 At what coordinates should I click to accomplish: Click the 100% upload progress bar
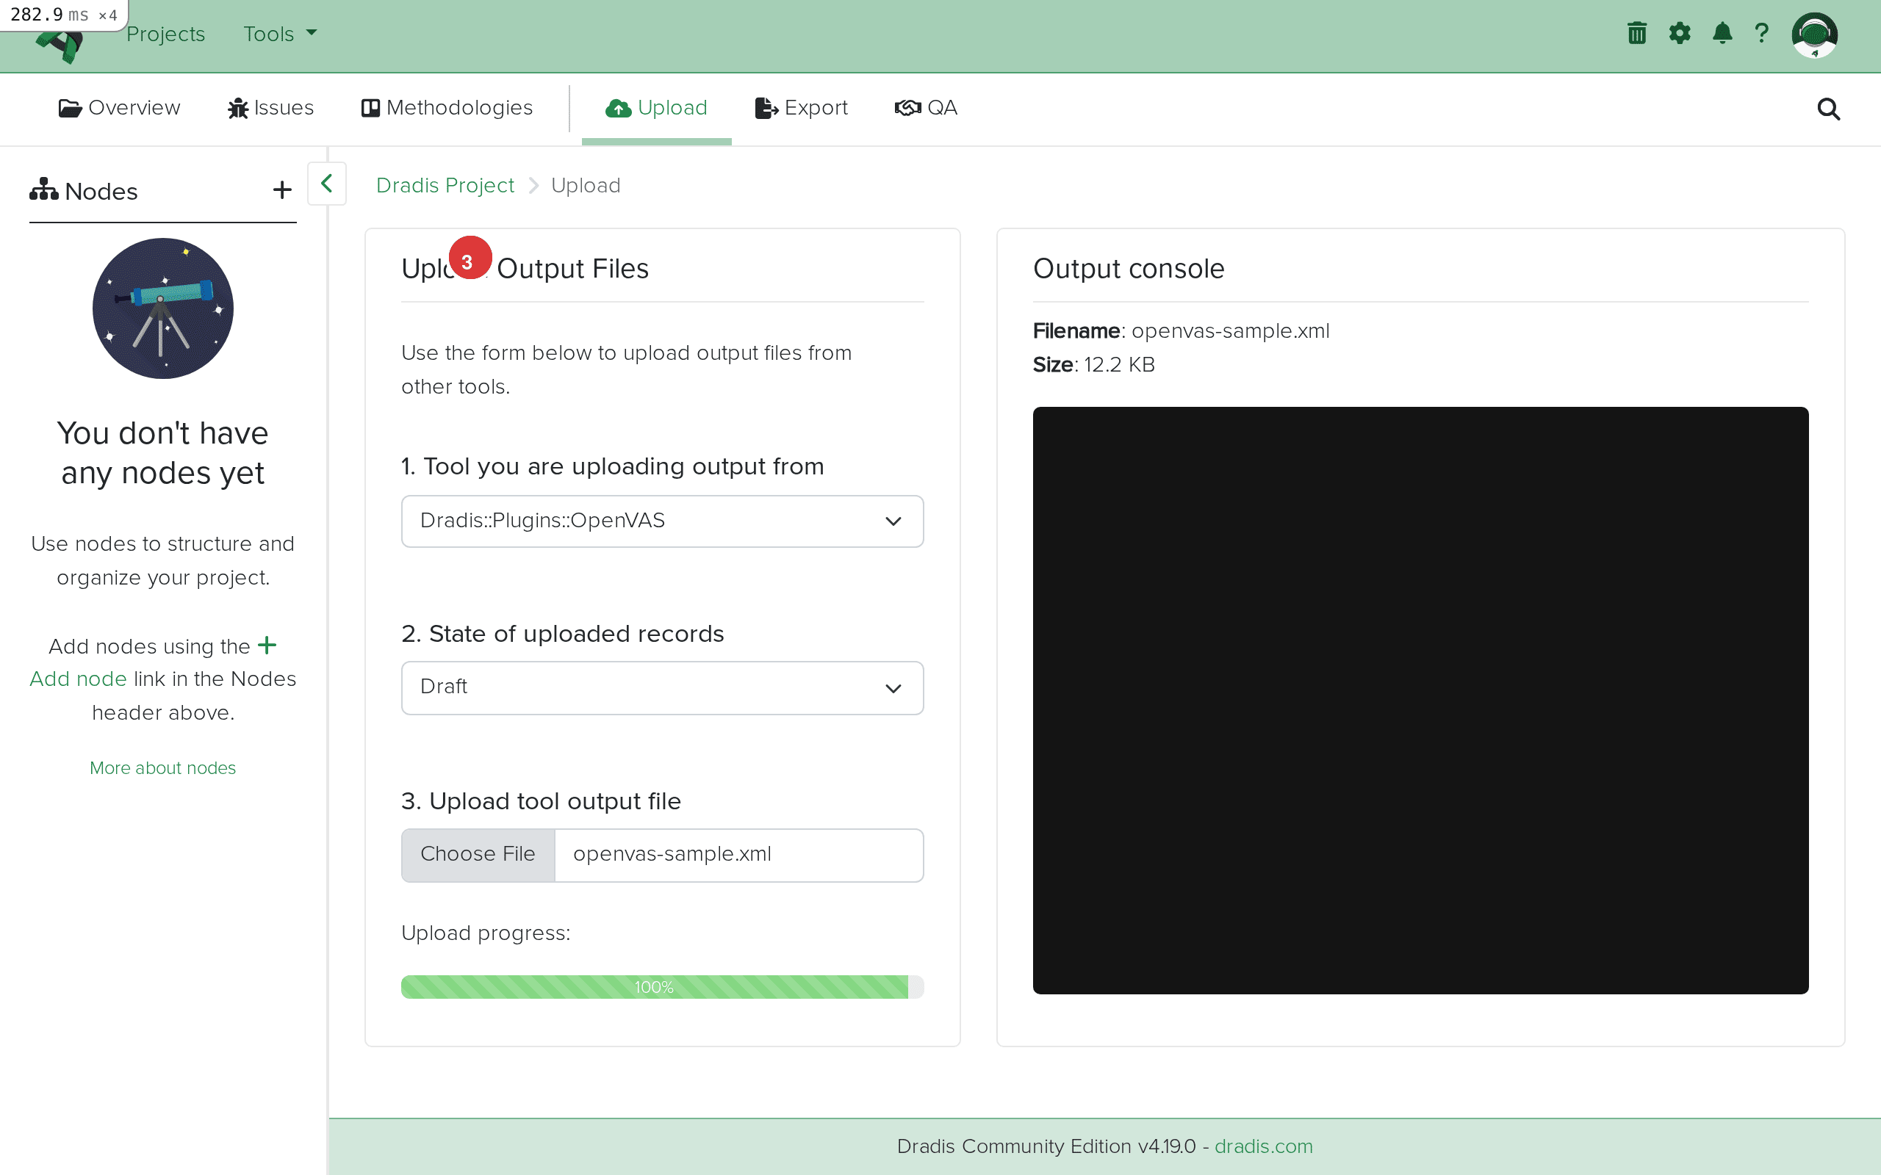tap(661, 986)
